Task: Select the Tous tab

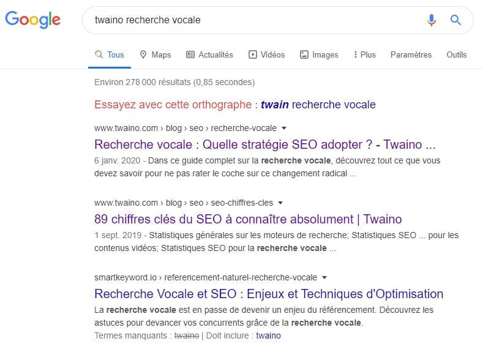Action: 110,55
